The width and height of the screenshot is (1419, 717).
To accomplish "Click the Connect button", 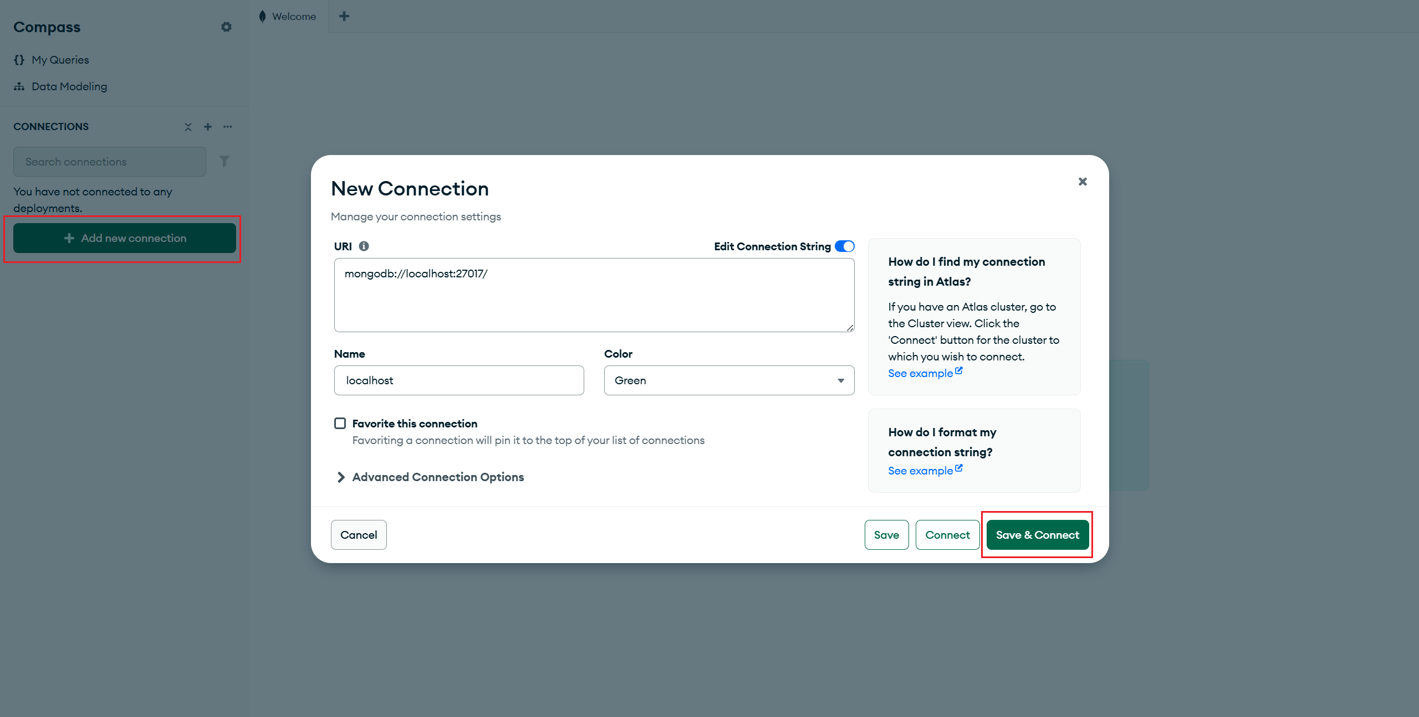I will tap(947, 535).
